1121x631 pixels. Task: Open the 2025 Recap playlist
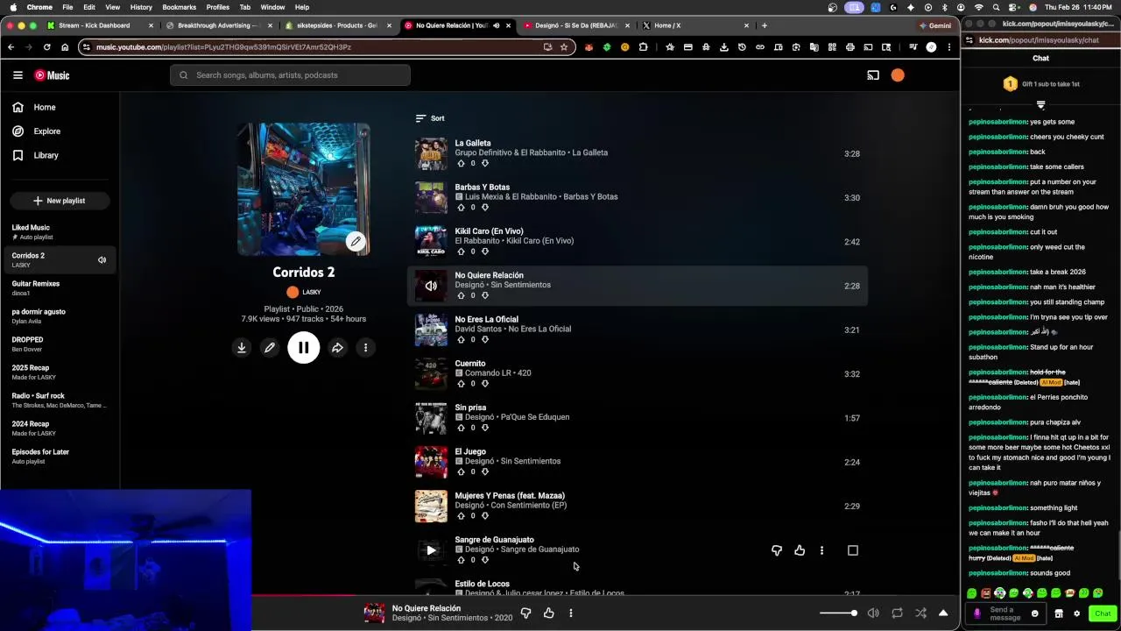(60, 372)
